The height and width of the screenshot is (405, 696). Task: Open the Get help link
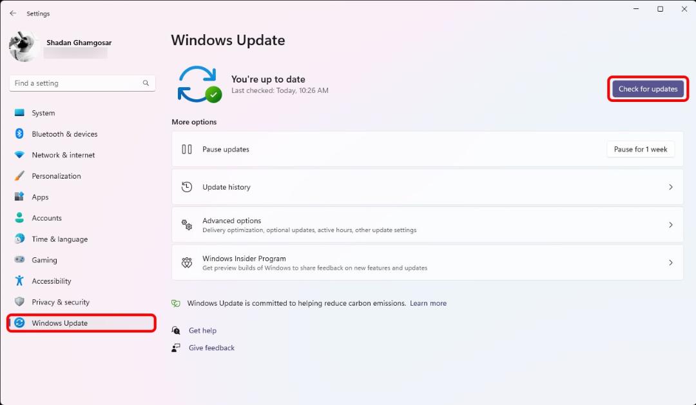(202, 330)
